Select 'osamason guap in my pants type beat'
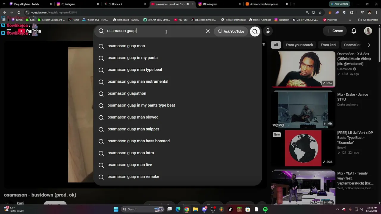The width and height of the screenshot is (381, 214). click(177, 105)
